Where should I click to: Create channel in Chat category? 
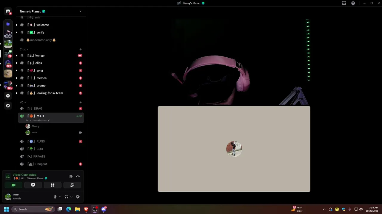pyautogui.click(x=81, y=49)
